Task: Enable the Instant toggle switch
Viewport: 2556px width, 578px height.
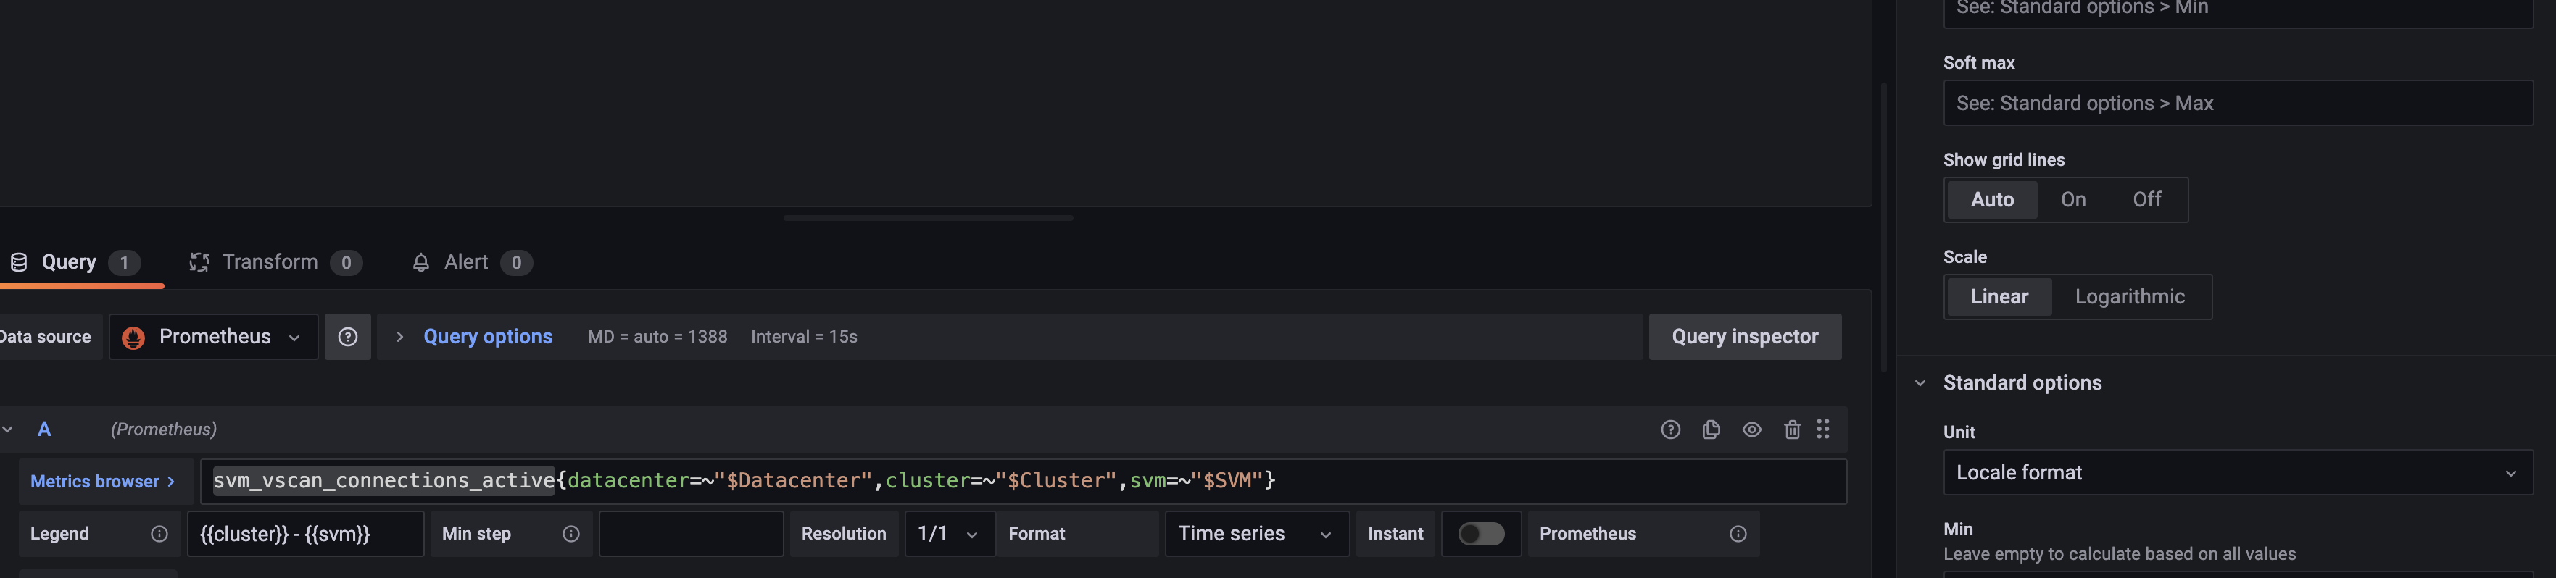Action: pyautogui.click(x=1482, y=533)
